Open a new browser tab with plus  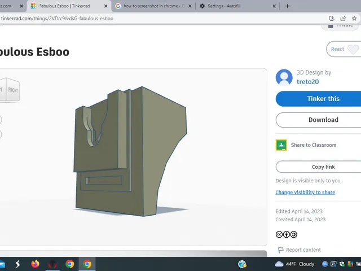[288, 6]
